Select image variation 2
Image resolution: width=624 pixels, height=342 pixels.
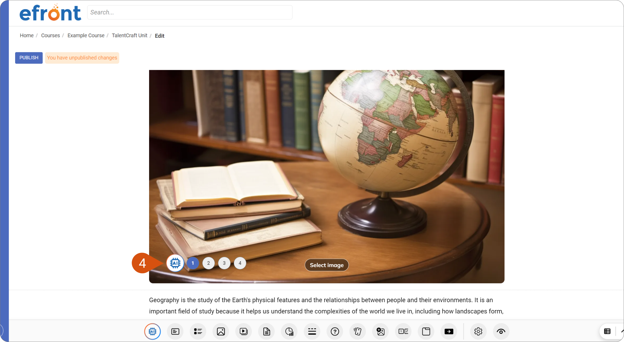(x=208, y=263)
